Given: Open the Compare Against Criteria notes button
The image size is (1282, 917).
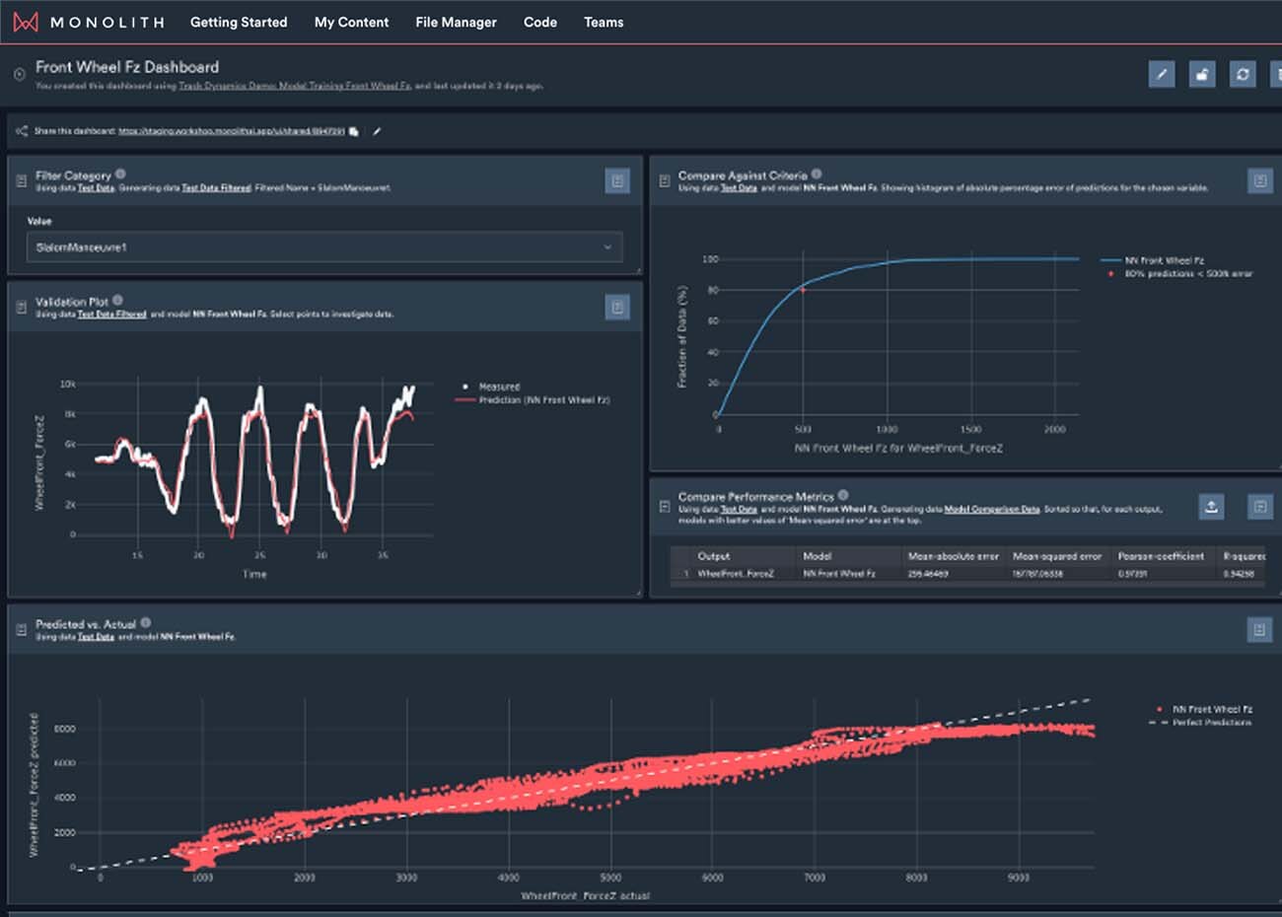Looking at the screenshot, I should tap(1260, 180).
